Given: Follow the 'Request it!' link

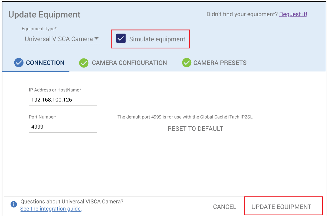Looking at the screenshot, I should coord(293,14).
